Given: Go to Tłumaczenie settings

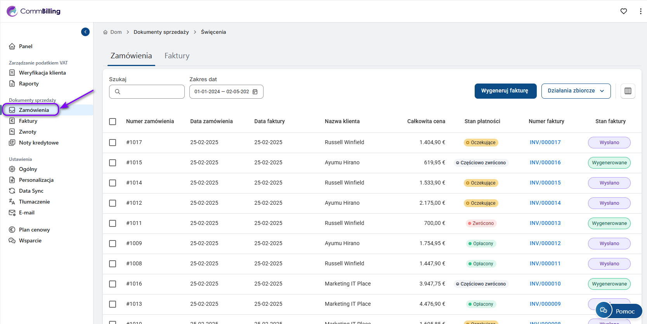Looking at the screenshot, I should 34,202.
